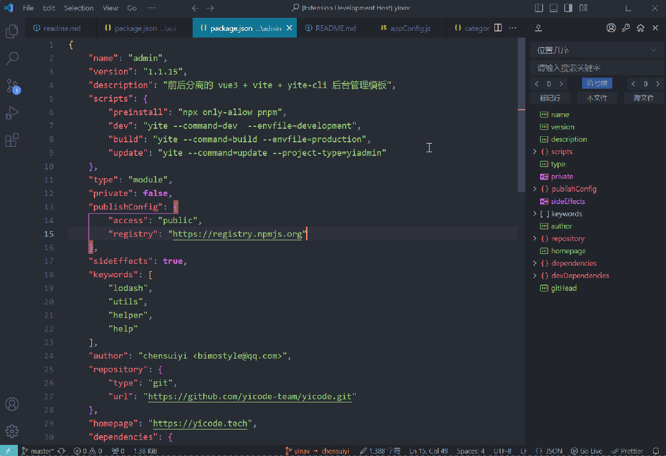The width and height of the screenshot is (666, 456).
Task: Toggle the 本文件 button
Action: tap(597, 98)
